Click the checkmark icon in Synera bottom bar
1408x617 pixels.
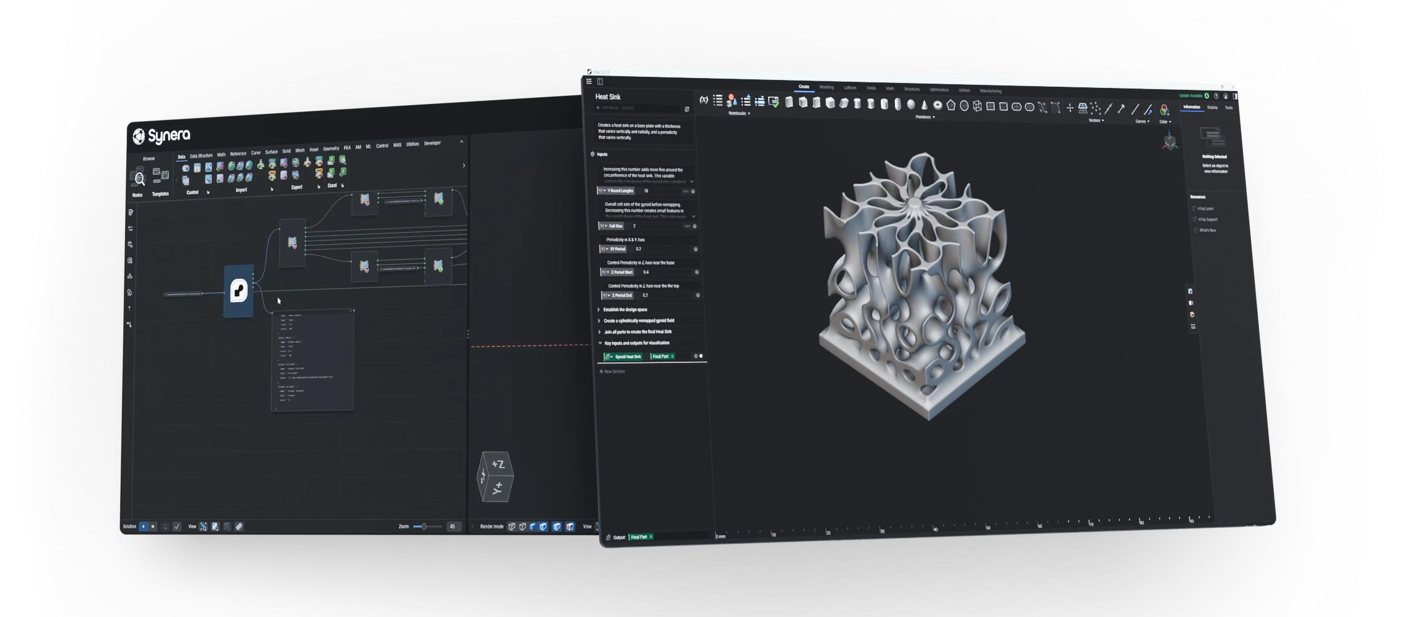click(177, 526)
